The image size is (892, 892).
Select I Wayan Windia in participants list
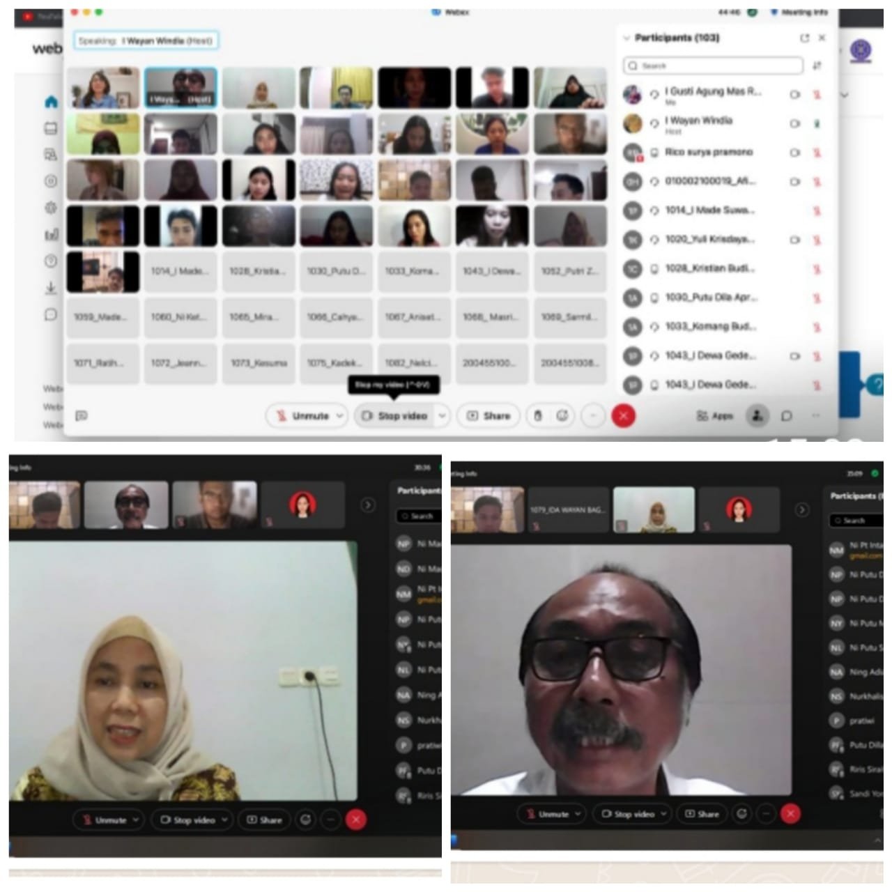[x=699, y=121]
